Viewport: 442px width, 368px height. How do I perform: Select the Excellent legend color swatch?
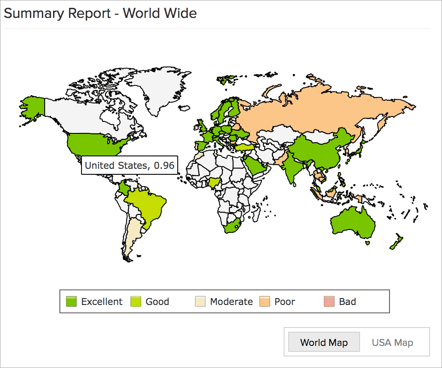coord(72,301)
